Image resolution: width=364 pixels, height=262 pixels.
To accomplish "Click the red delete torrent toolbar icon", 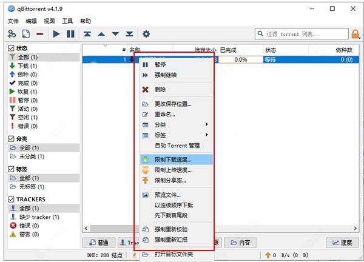I will (39, 34).
